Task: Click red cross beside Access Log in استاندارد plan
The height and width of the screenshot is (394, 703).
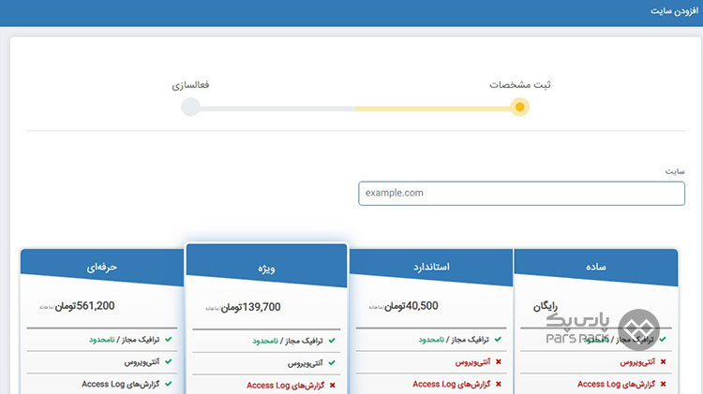Action: click(x=498, y=384)
